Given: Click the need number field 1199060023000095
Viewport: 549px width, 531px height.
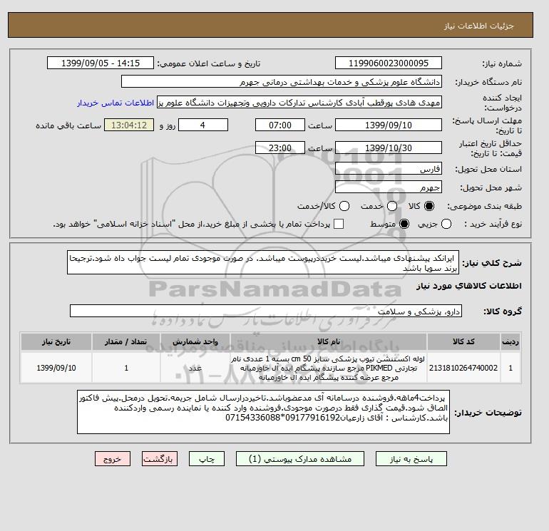Looking at the screenshot, I should click(389, 63).
